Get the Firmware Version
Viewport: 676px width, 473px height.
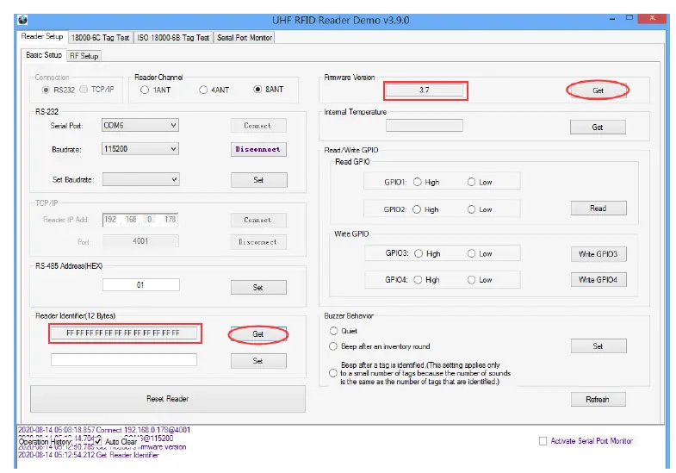[x=598, y=90]
